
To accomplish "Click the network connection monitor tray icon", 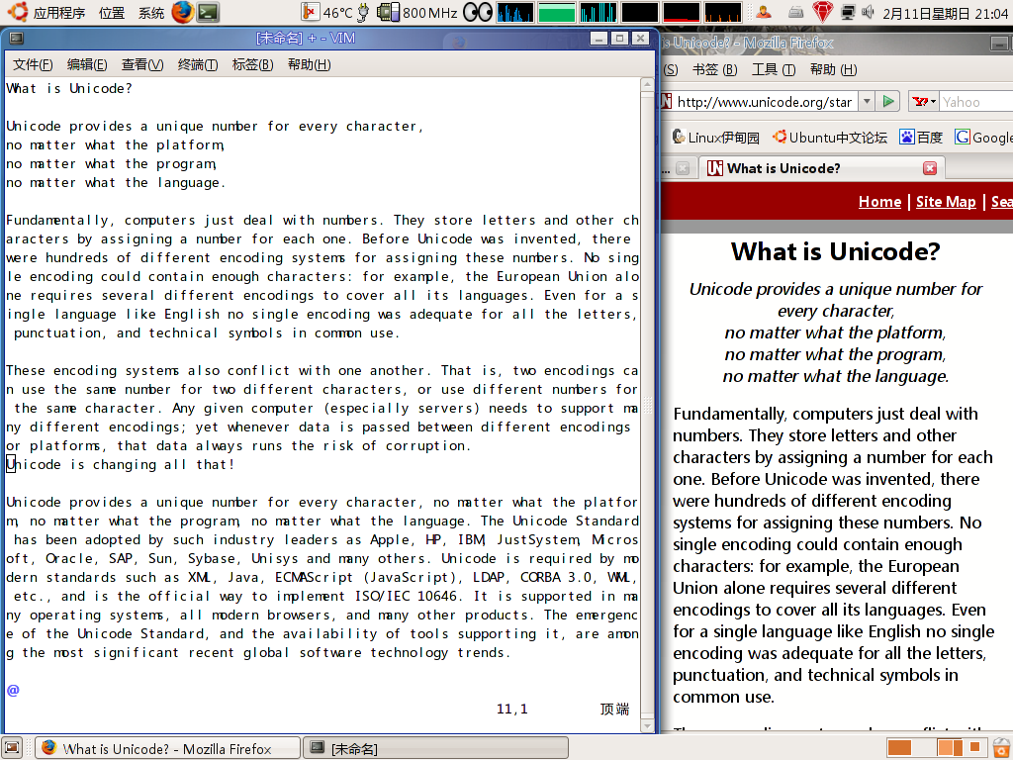I will [848, 12].
